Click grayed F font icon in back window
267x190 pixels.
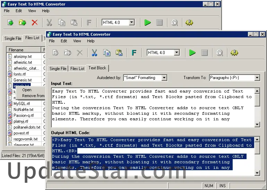click(89, 23)
